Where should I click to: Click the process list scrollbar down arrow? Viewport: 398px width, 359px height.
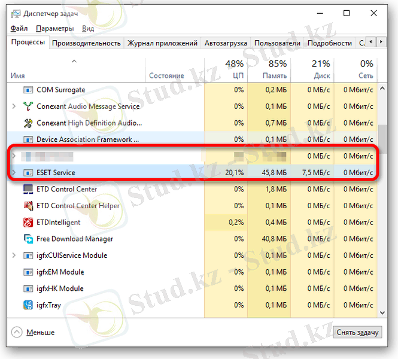(x=382, y=313)
